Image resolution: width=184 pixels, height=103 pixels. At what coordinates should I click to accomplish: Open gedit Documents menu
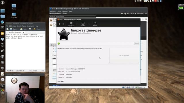[x=30, y=26]
